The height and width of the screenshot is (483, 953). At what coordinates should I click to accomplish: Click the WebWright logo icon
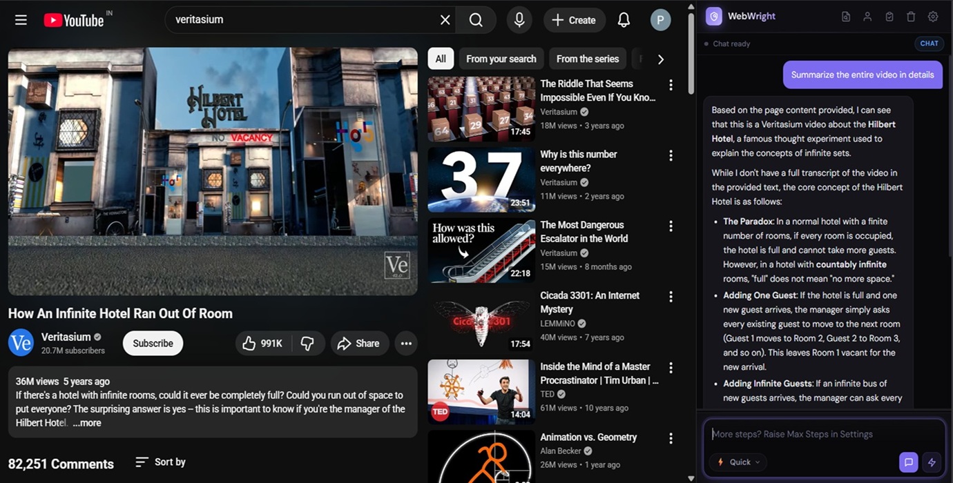[x=714, y=17]
